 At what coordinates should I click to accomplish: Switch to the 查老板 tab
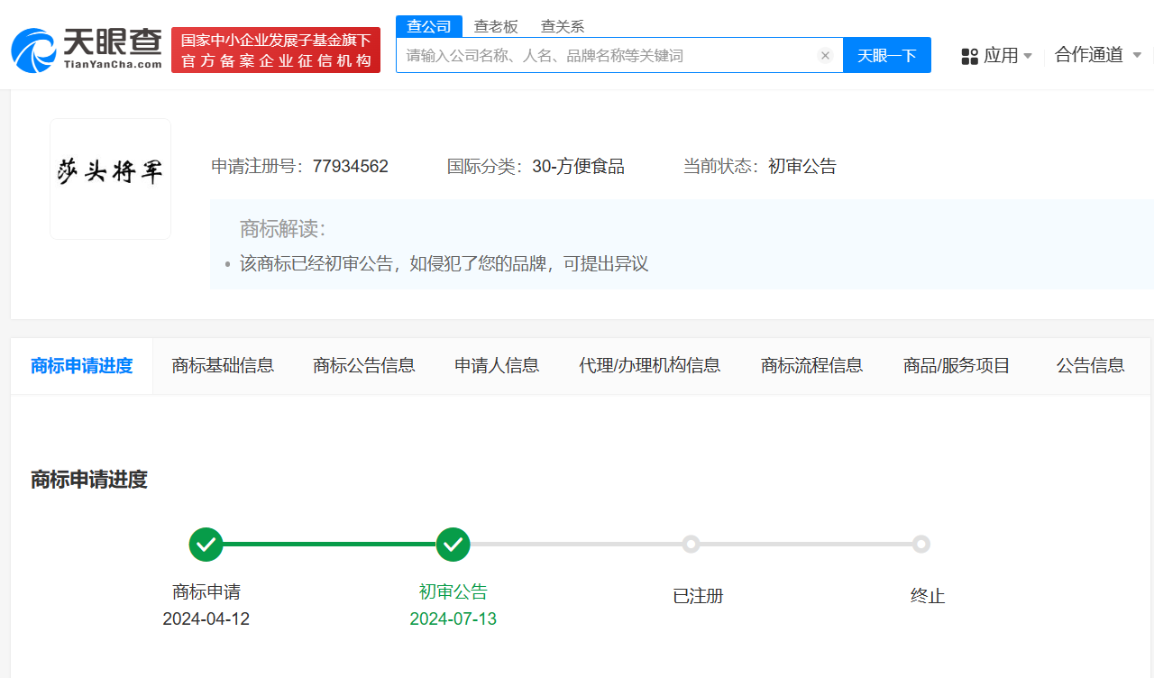(495, 26)
